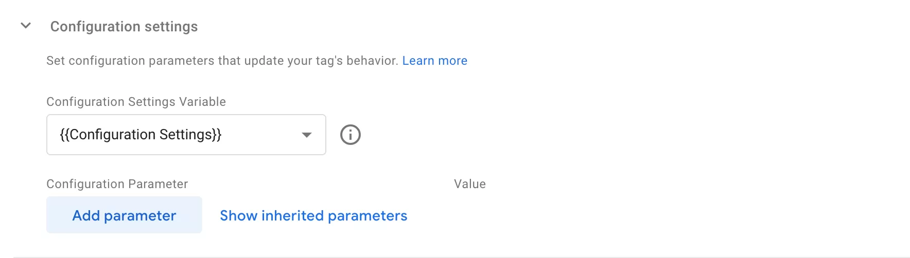Collapse the Configuration settings section chevron
910x258 pixels.
pyautogui.click(x=26, y=25)
